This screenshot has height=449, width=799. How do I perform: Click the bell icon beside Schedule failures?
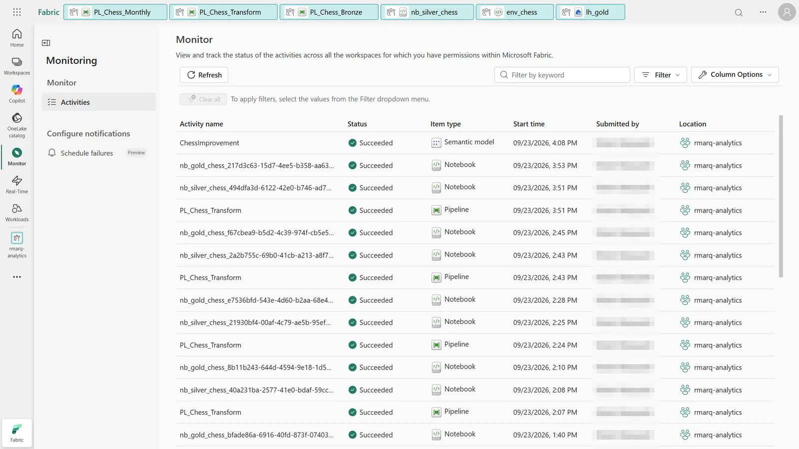(x=52, y=153)
